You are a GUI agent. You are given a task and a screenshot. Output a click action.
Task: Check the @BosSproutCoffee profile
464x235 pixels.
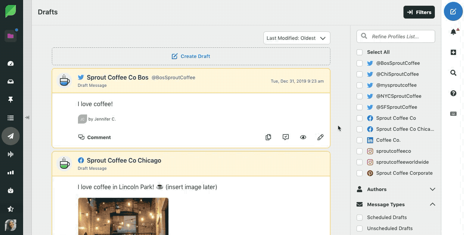(x=360, y=63)
